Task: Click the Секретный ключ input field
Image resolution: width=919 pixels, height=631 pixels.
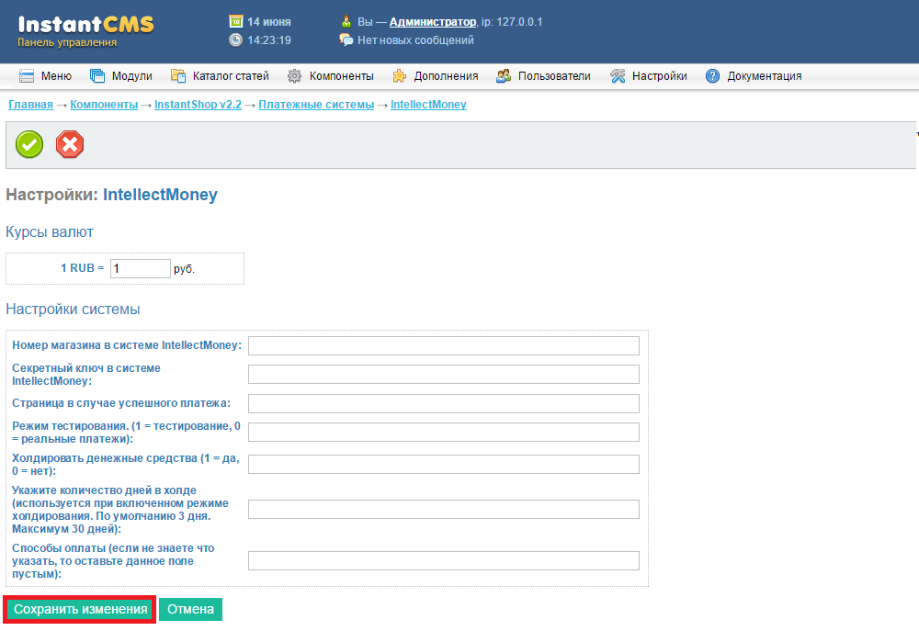Action: coord(443,374)
